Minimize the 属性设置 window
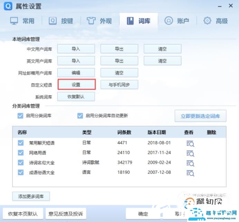The width and height of the screenshot is (239, 222). point(220,7)
